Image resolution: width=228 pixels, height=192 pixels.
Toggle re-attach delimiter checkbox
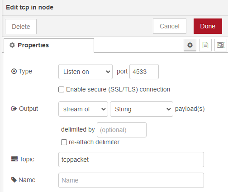coord(64,142)
